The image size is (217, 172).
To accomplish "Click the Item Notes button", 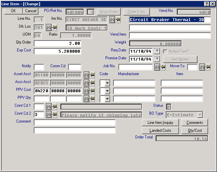I will (x=180, y=59).
